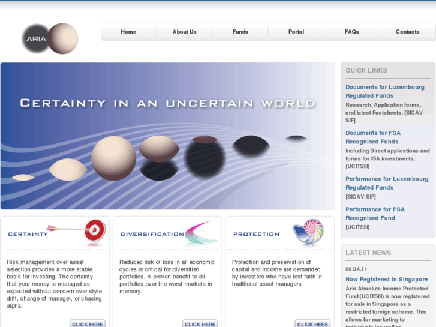
Task: Click CLICK HERE under Certainty
Action: 88,324
